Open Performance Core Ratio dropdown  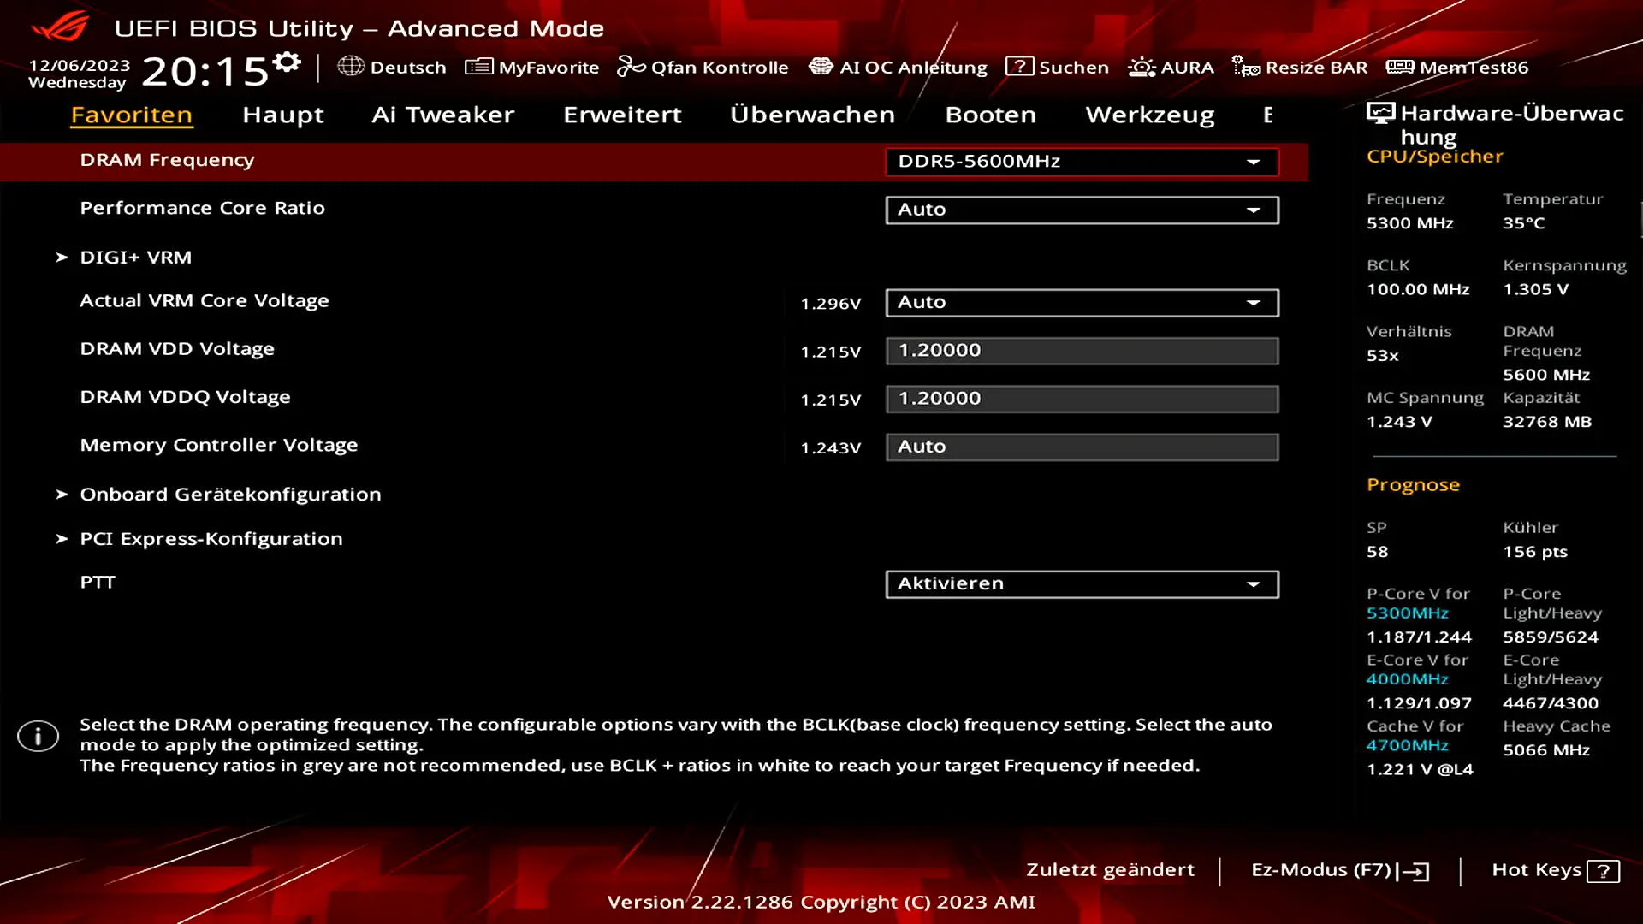1082,210
